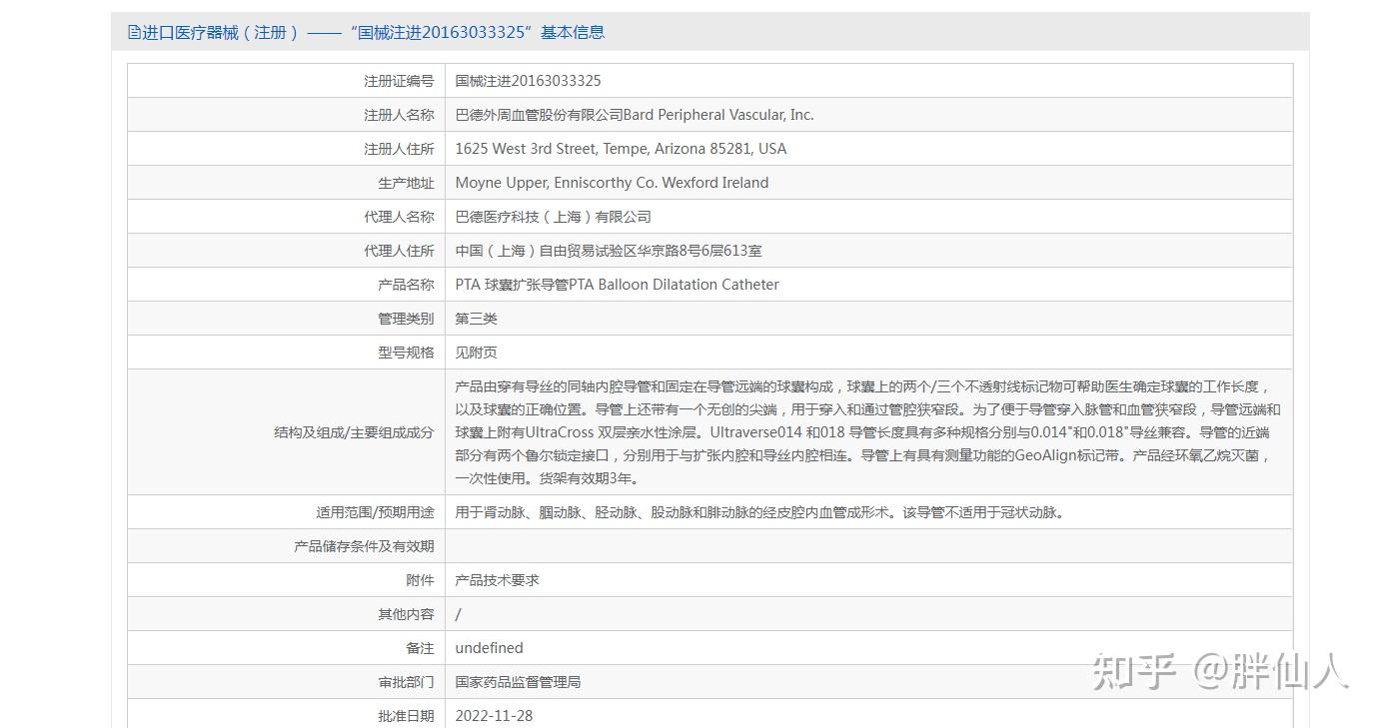Select 国家药品监督管理局 approval department

[518, 682]
